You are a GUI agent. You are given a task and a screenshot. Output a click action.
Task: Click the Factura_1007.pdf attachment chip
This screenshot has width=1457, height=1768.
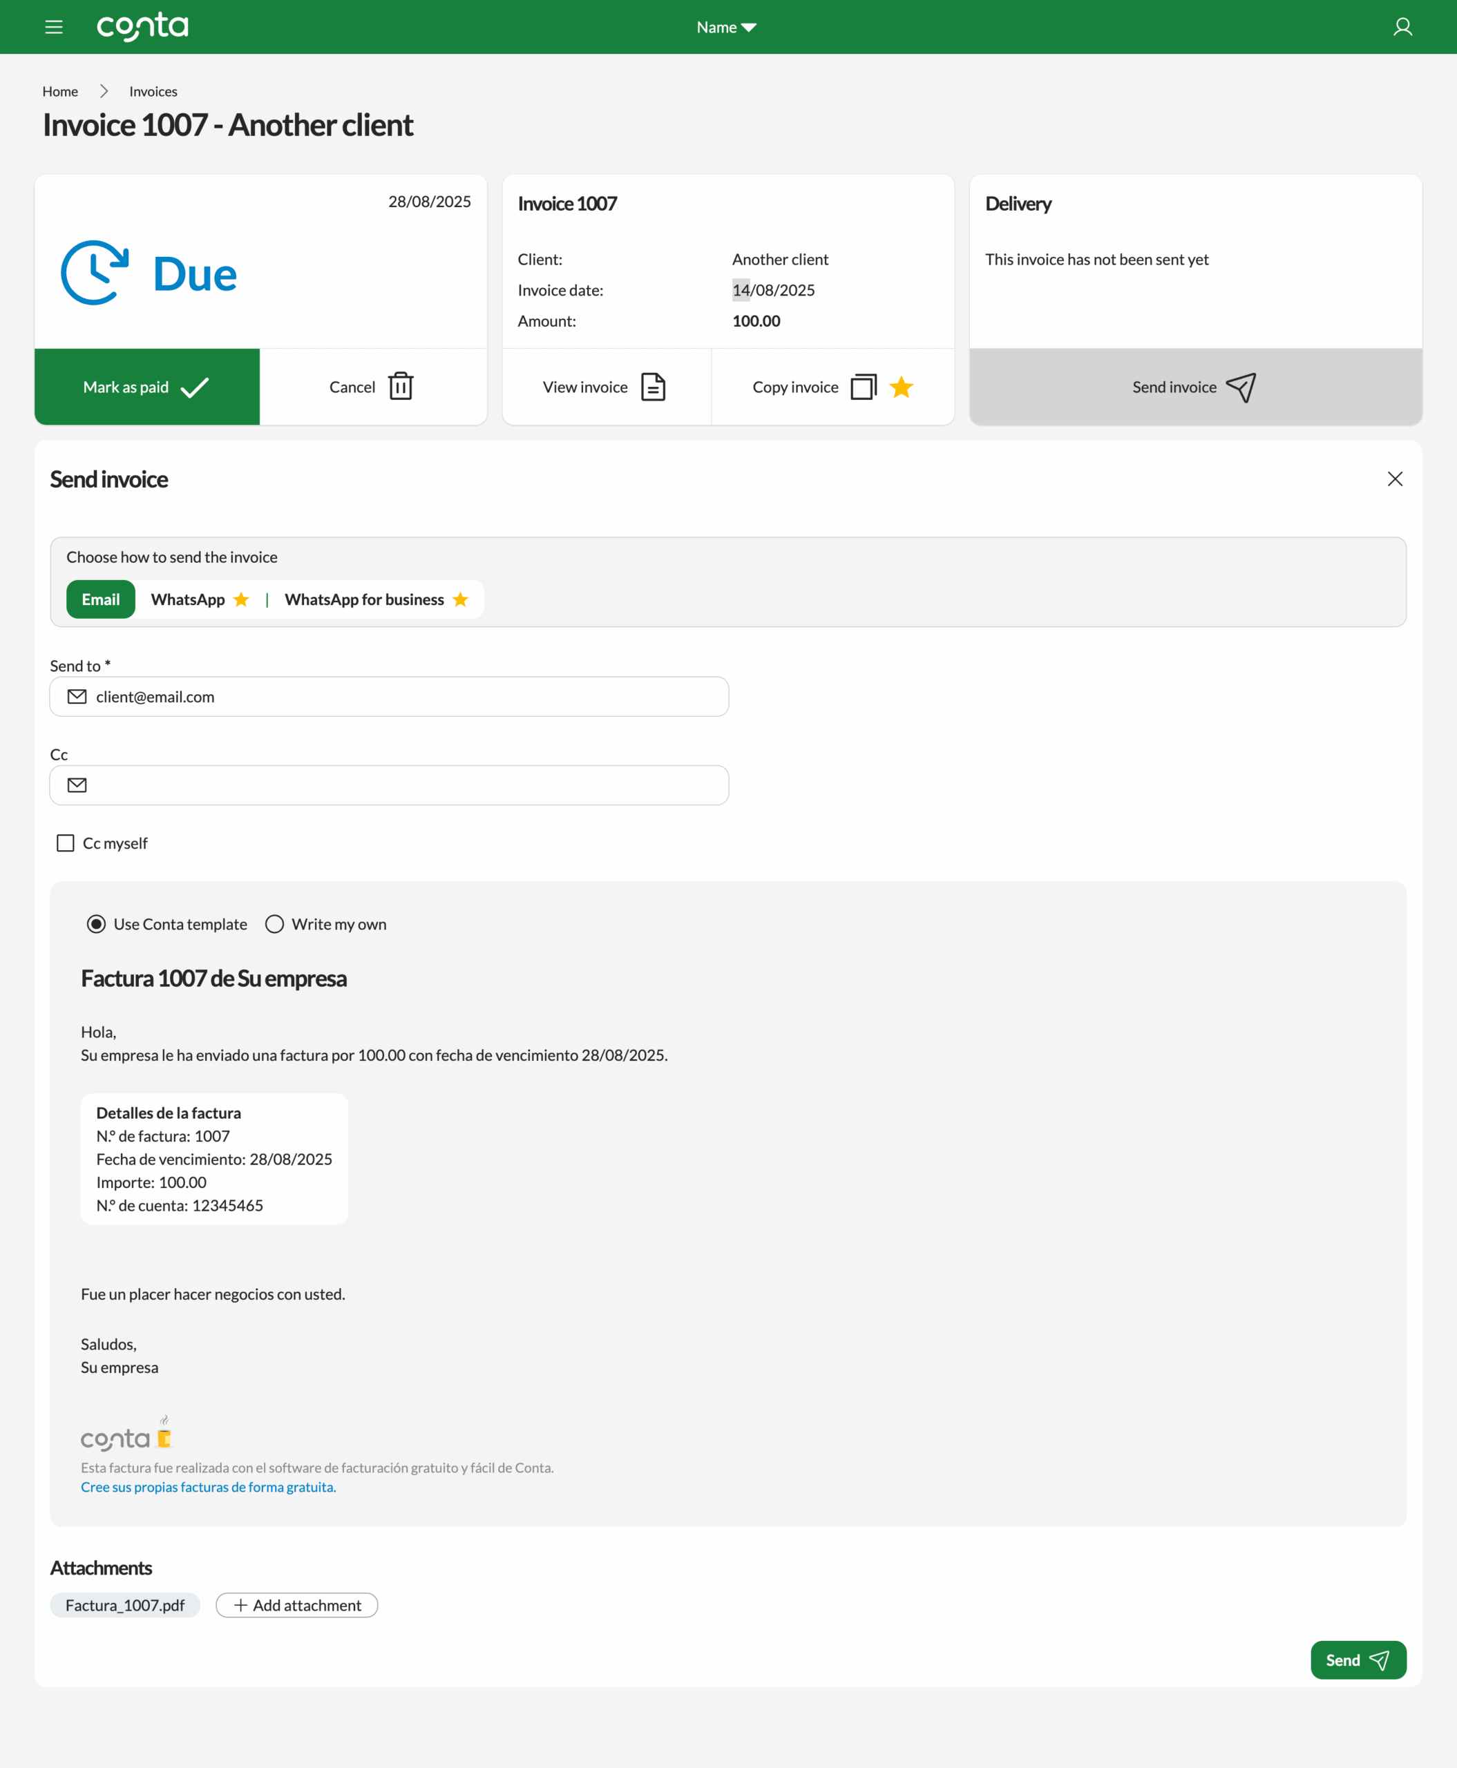point(125,1605)
